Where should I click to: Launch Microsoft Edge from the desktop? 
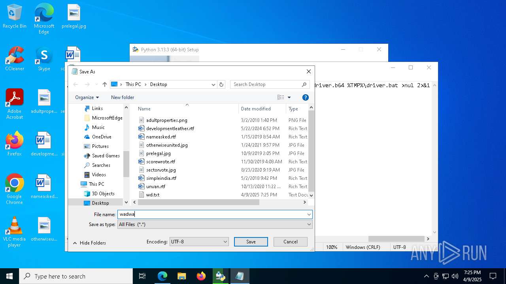44,19
